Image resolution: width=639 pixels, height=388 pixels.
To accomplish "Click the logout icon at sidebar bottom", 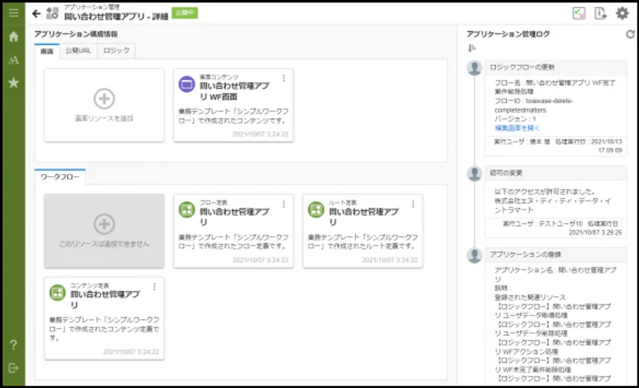I will (x=13, y=368).
